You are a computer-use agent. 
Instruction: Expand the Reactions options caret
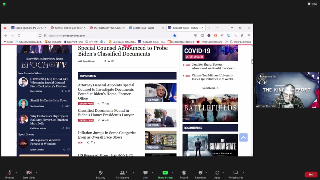tap(206, 172)
